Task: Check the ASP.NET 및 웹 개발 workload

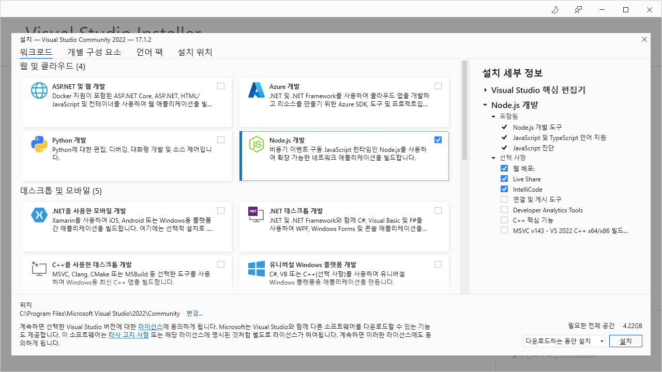Action: pyautogui.click(x=221, y=86)
